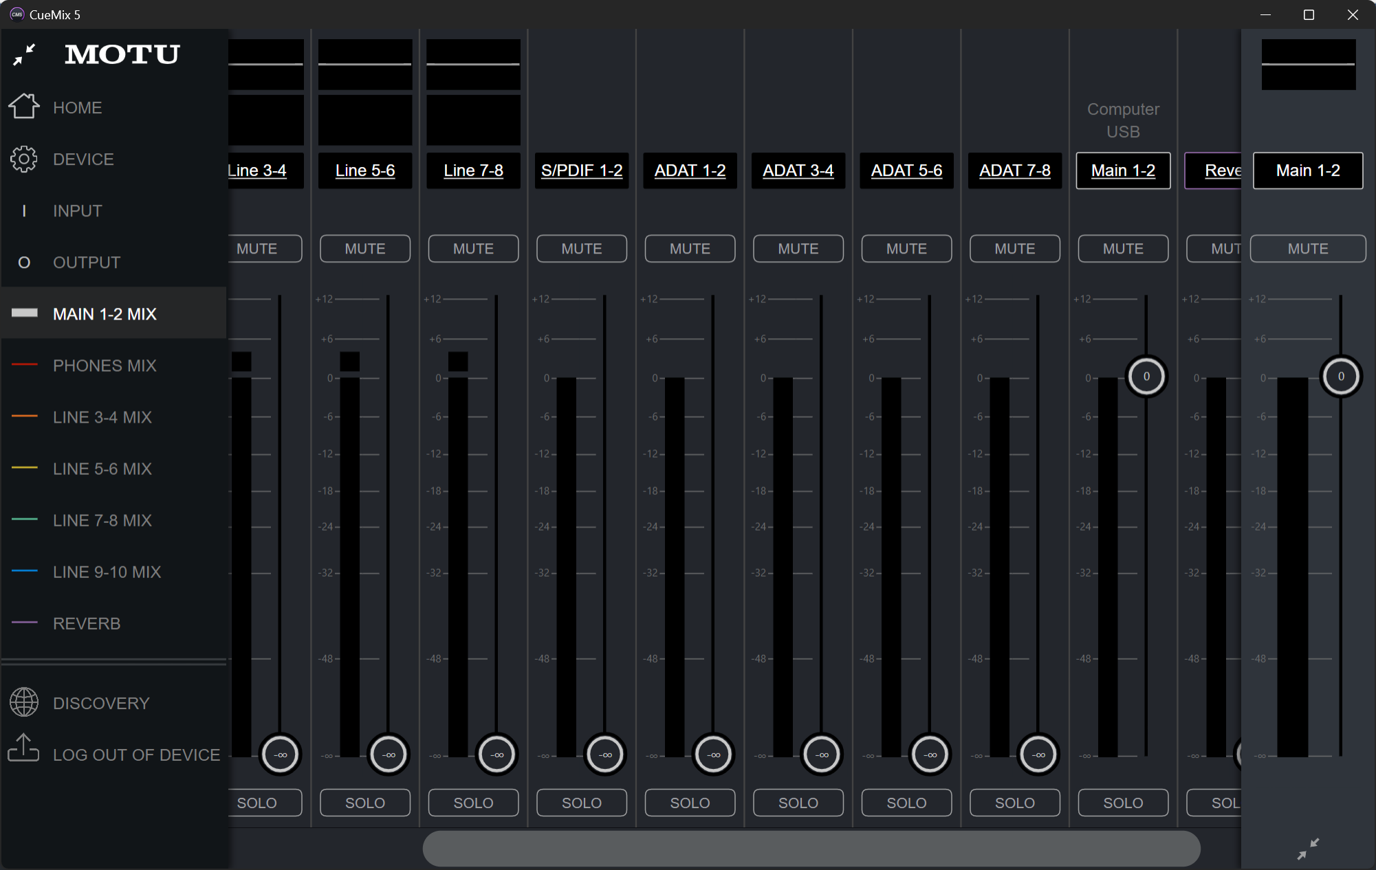Screen dimensions: 1376x870
Task: Click the Output section icon
Action: point(24,263)
